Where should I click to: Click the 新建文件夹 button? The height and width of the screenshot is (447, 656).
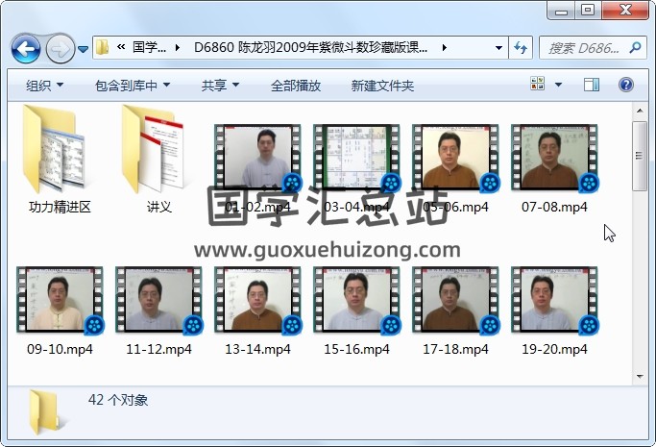(x=382, y=86)
